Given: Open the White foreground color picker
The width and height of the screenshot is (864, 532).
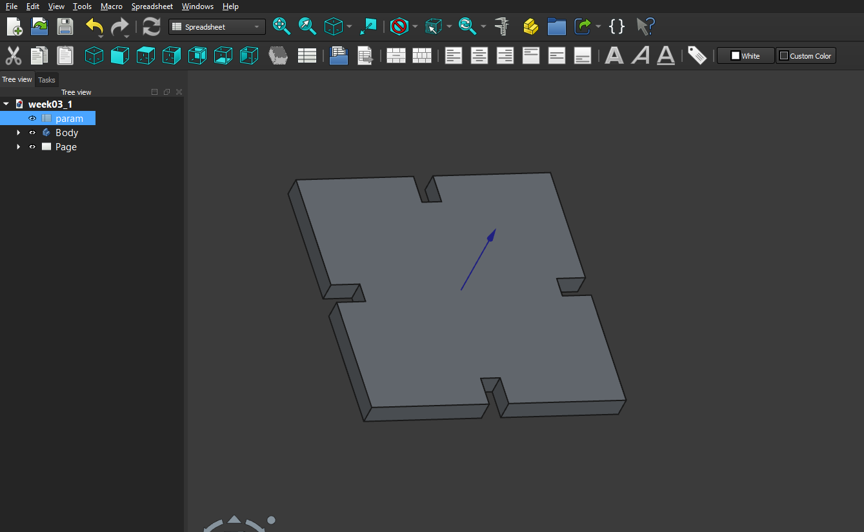Looking at the screenshot, I should 745,56.
